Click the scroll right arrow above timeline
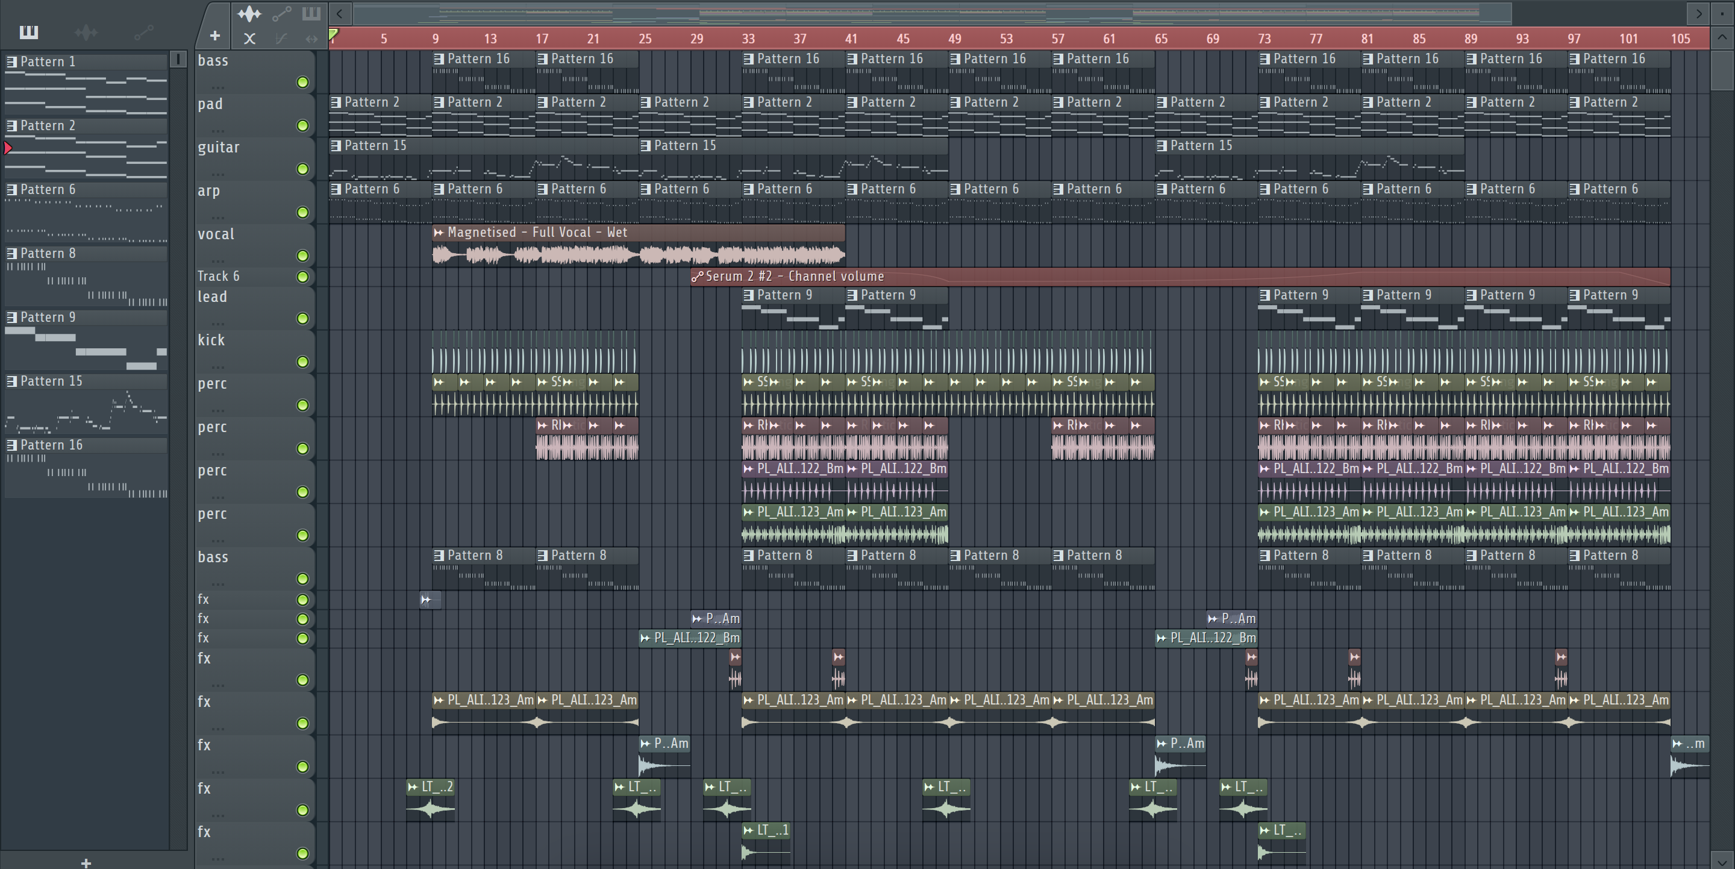Viewport: 1735px width, 869px height. 1699,13
